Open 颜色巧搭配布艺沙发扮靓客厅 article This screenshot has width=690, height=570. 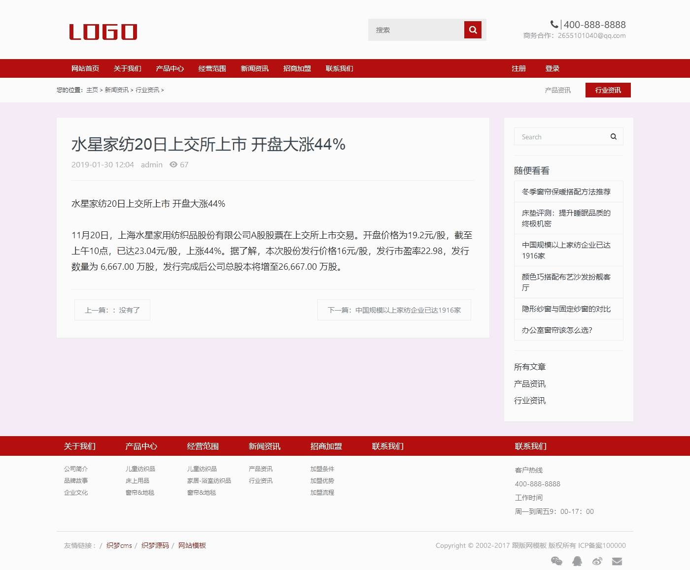569,282
